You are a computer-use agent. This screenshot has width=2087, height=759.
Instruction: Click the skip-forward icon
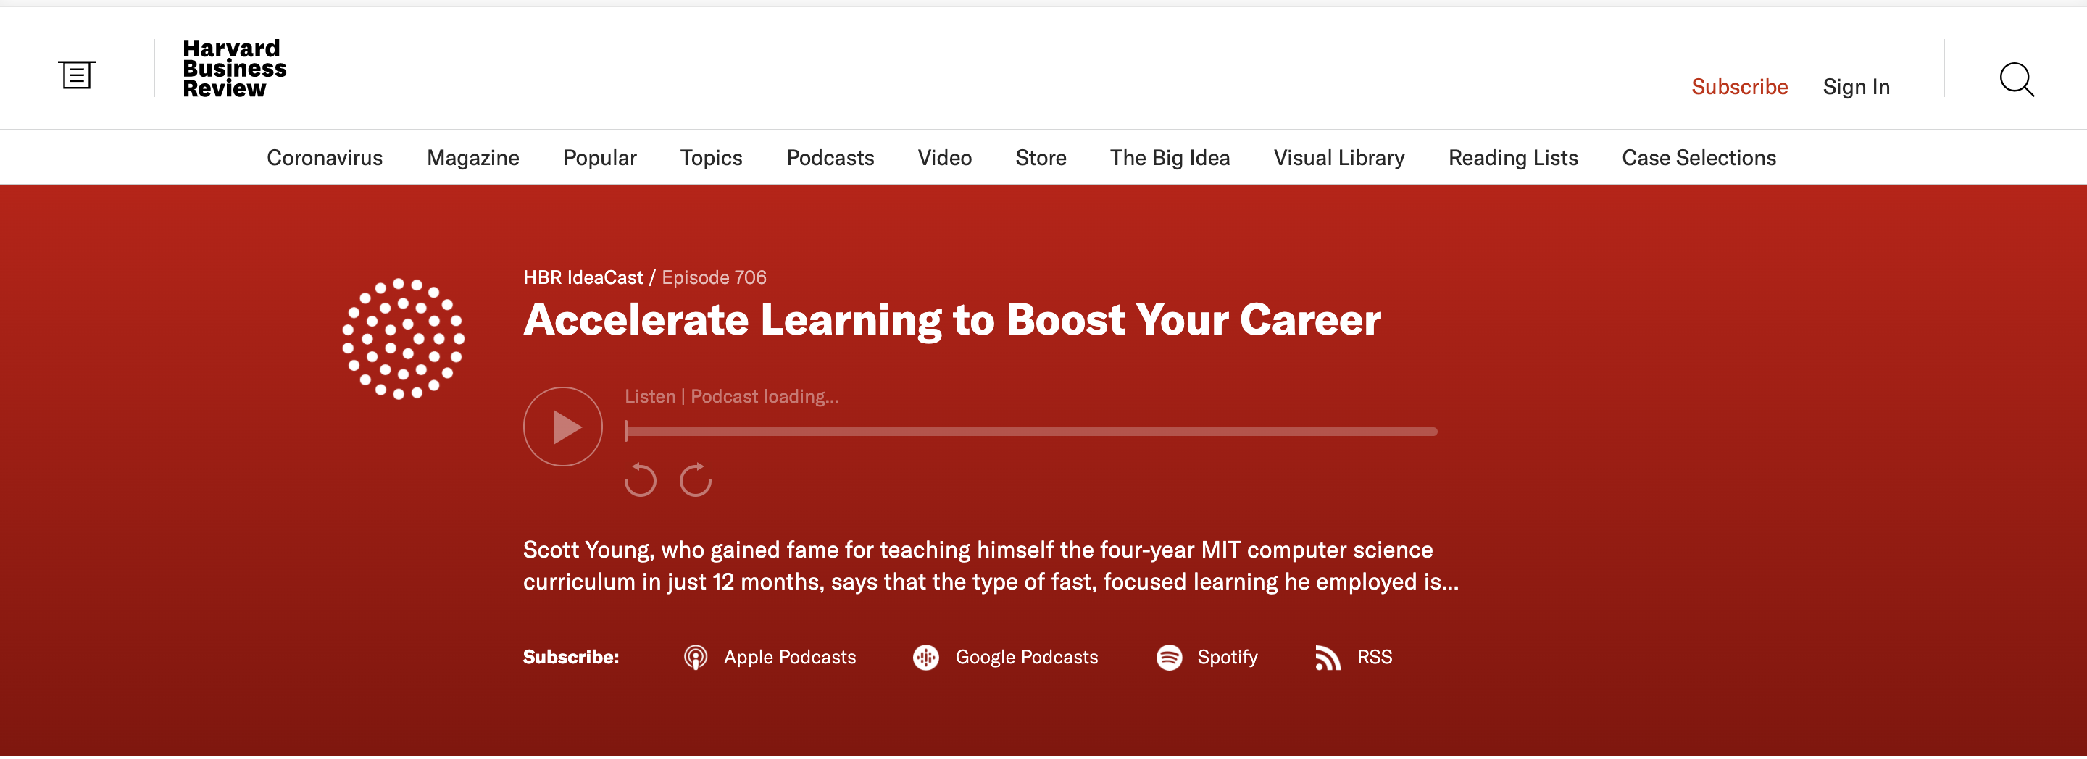[695, 480]
